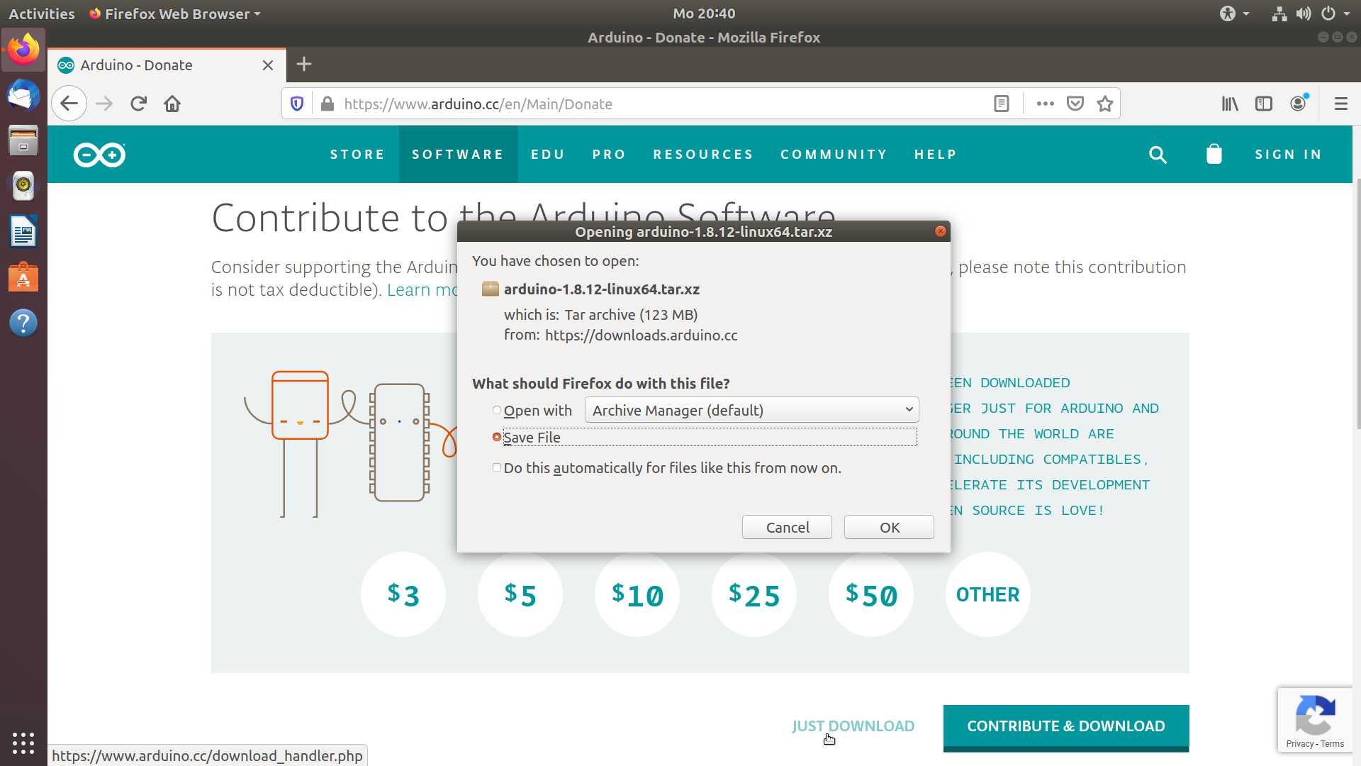Open reCAPTCHA Terms link

click(1332, 744)
